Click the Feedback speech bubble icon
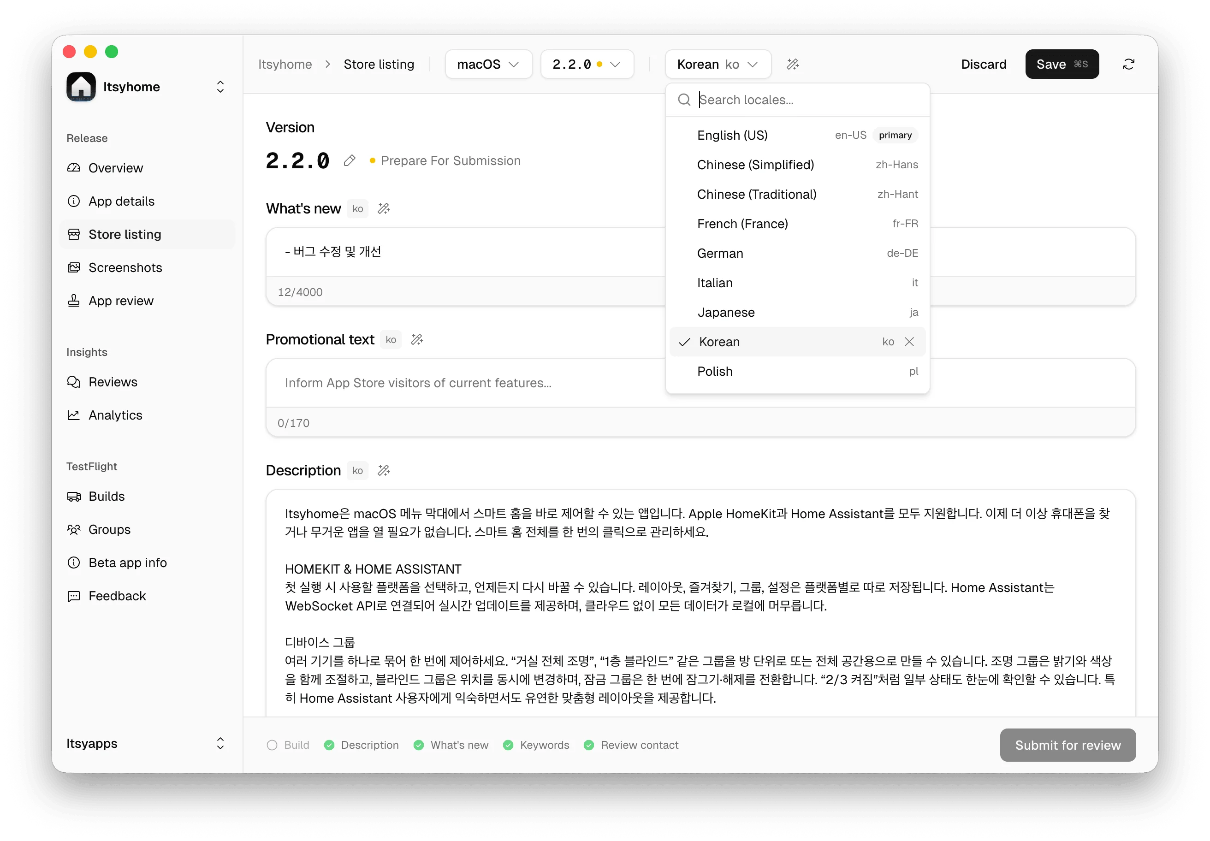 (x=74, y=596)
